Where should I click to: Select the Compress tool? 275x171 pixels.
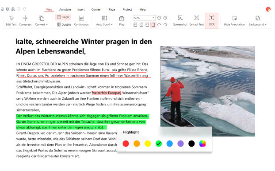pyautogui.click(x=25, y=21)
